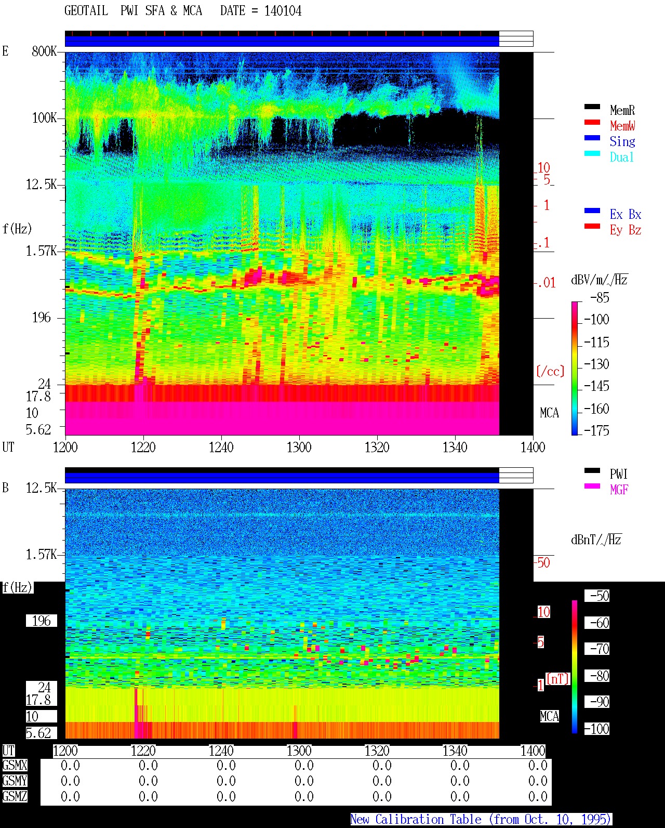Click the Dual legend label
This screenshot has width=665, height=828.
tap(622, 157)
